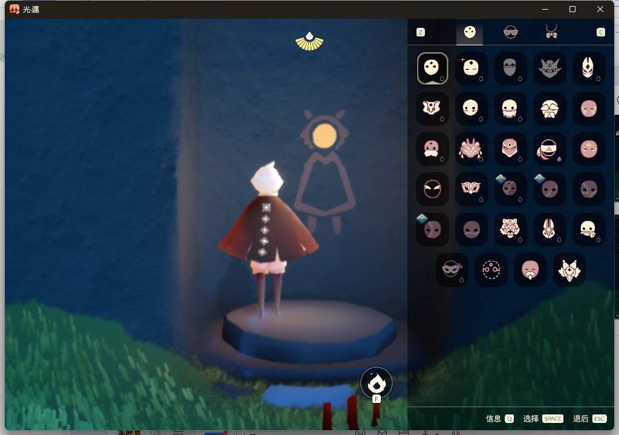Select the brown mask with wavy line across
The height and width of the screenshot is (435, 619).
[471, 230]
